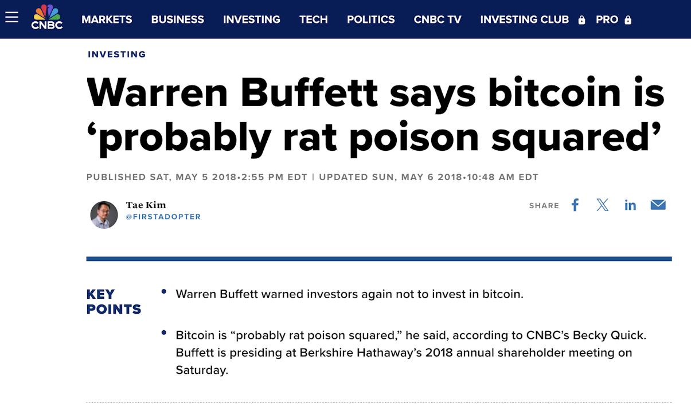Image resolution: width=691 pixels, height=414 pixels.
Task: Open the Politics section
Action: click(x=371, y=19)
